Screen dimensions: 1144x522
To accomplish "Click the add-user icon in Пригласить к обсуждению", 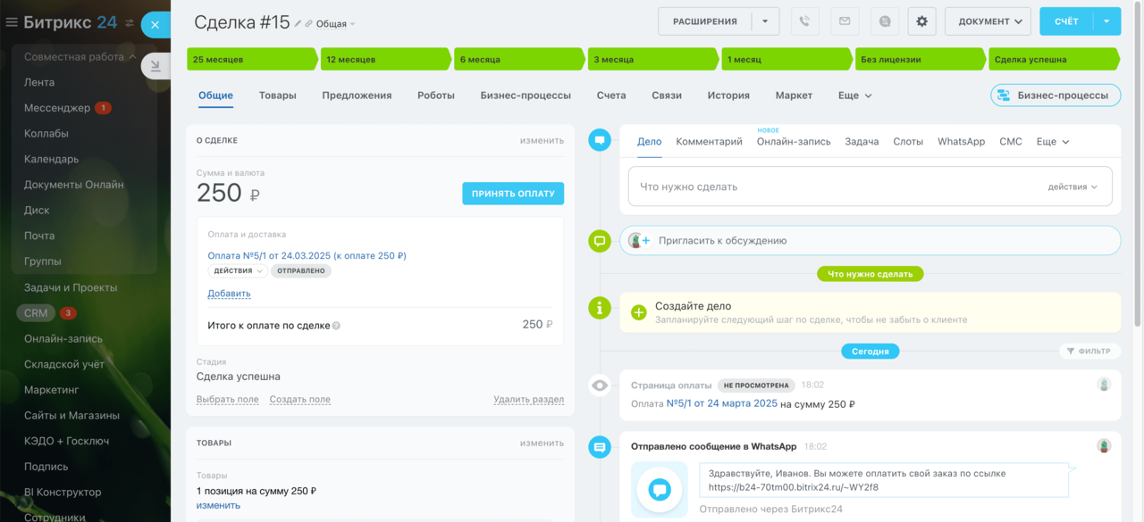I will [x=639, y=241].
